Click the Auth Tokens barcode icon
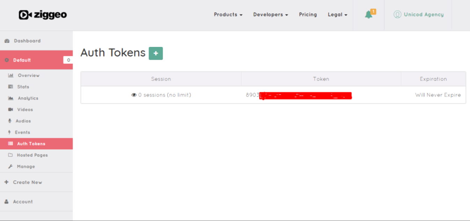Screen dimensions: 470x221 (x=10, y=144)
